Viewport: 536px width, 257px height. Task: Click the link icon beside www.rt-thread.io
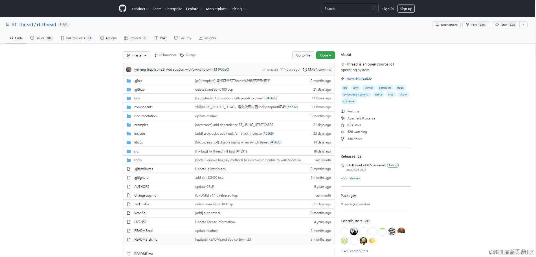click(342, 79)
